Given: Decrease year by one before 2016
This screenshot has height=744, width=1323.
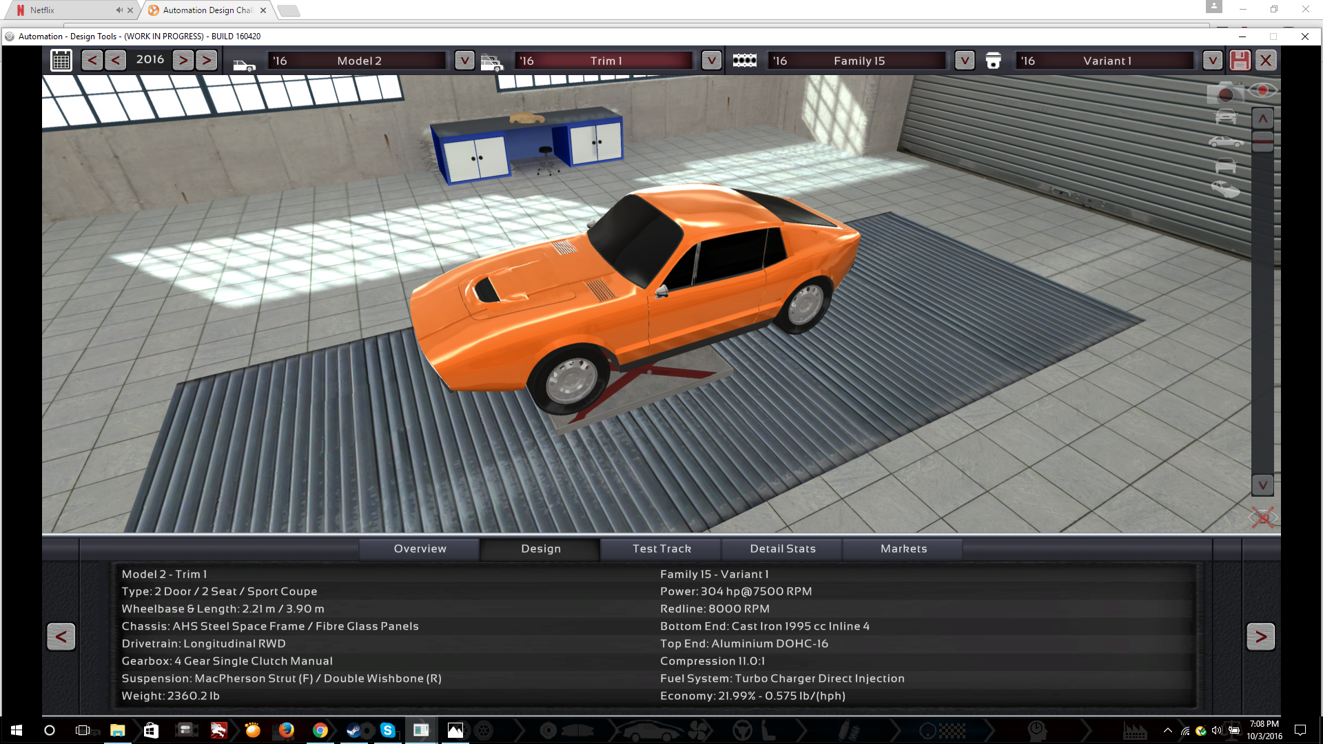Looking at the screenshot, I should click(116, 61).
